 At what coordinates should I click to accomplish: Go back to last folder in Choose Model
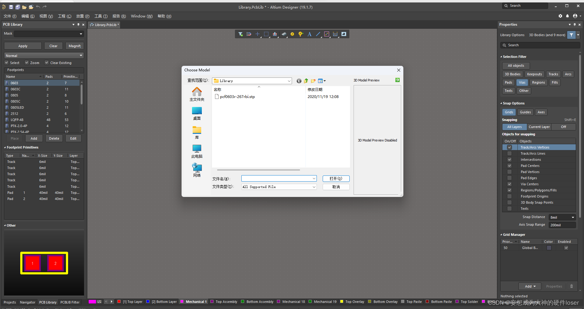pos(299,81)
